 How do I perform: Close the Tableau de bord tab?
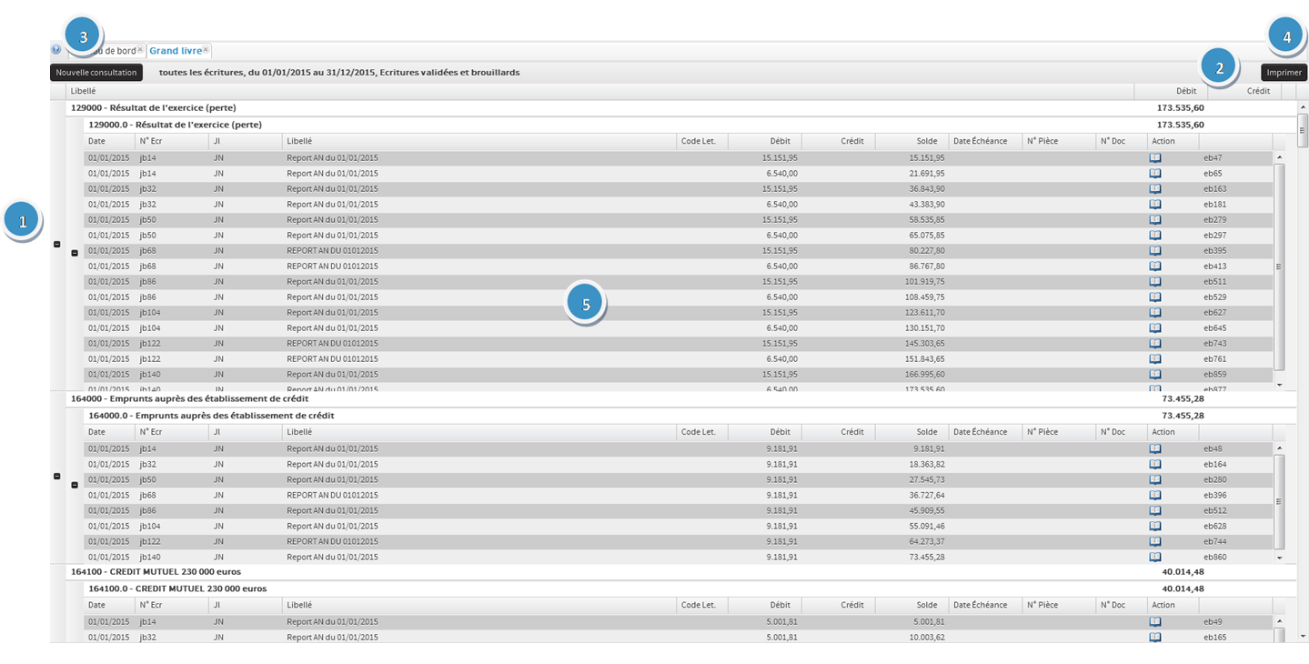pyautogui.click(x=140, y=49)
